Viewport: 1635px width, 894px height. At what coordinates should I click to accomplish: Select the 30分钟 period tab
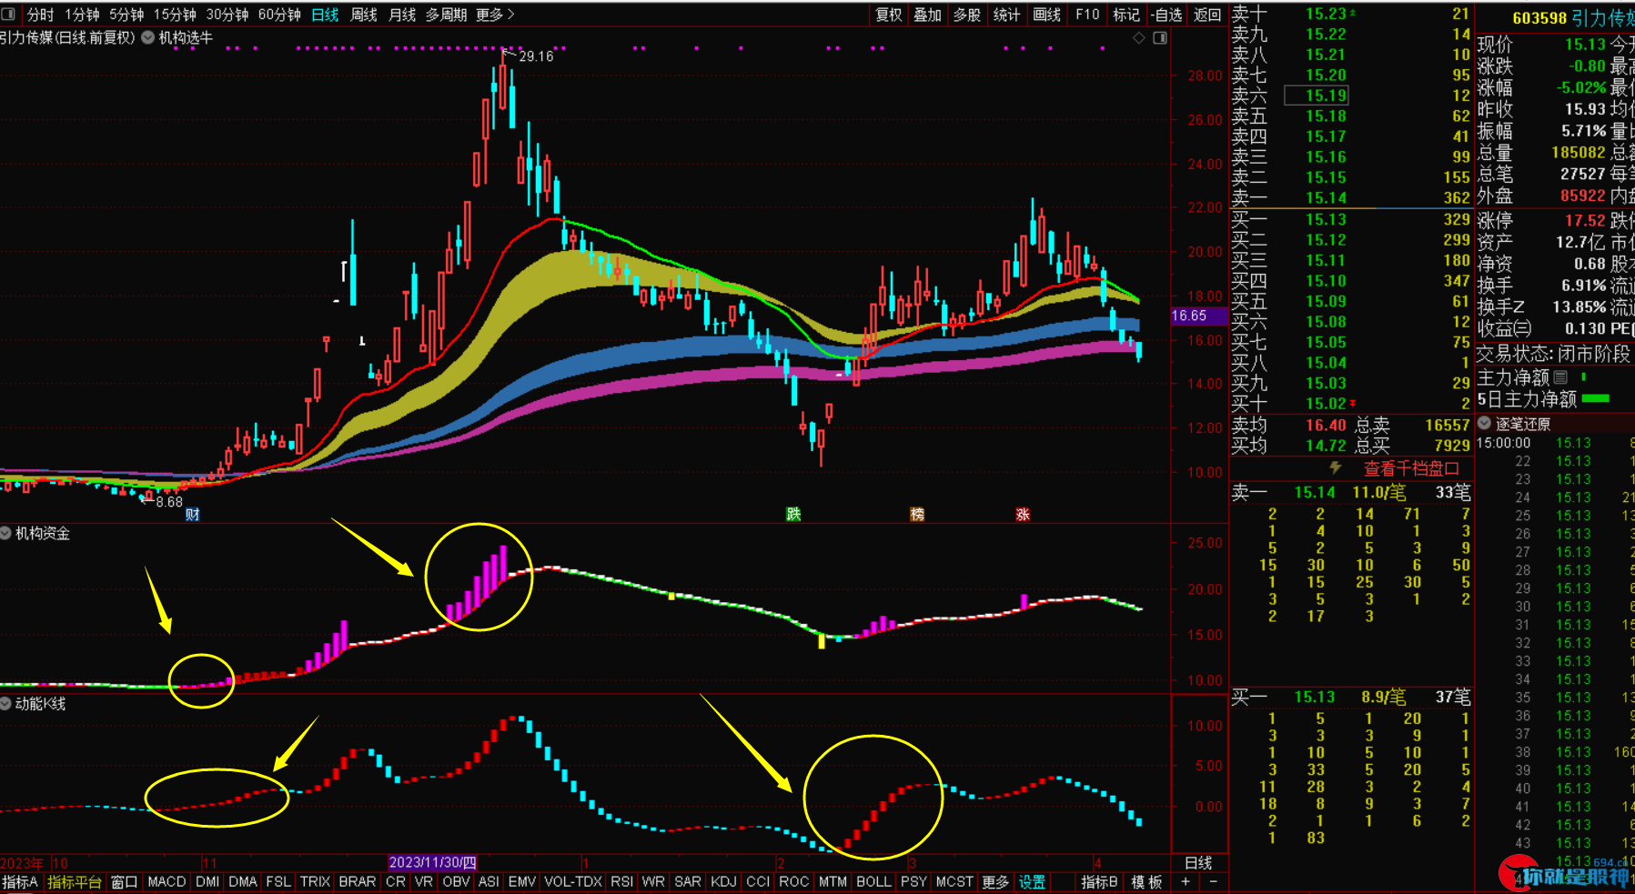[227, 14]
